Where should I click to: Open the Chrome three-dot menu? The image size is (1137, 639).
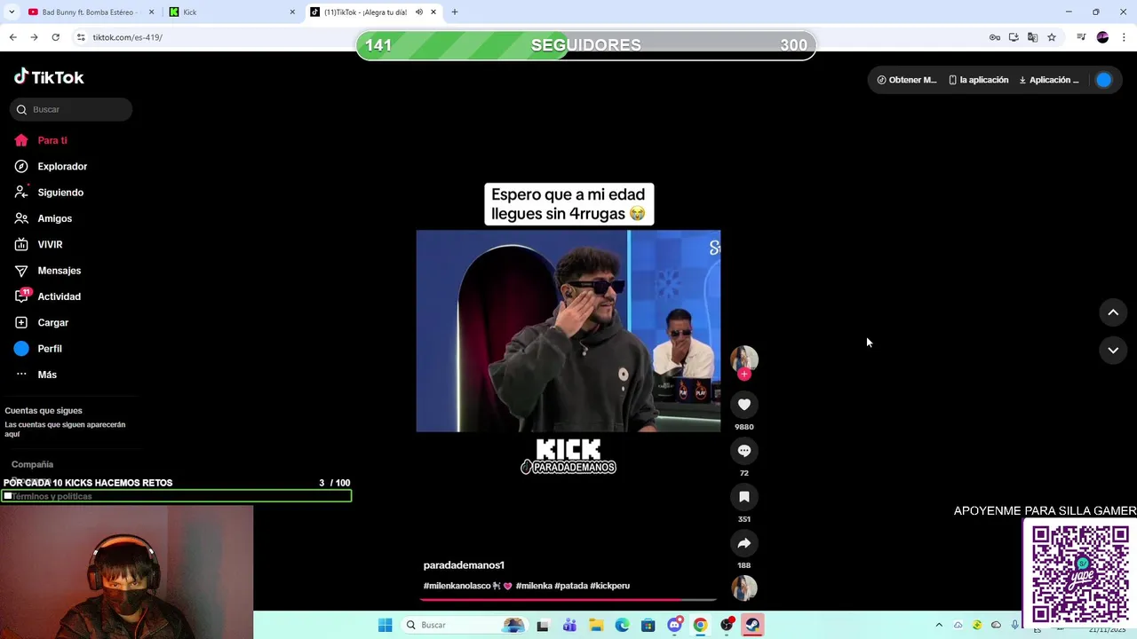click(x=1125, y=37)
